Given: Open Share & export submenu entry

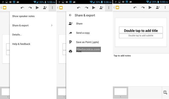Looking at the screenshot, I should [x=33, y=25].
